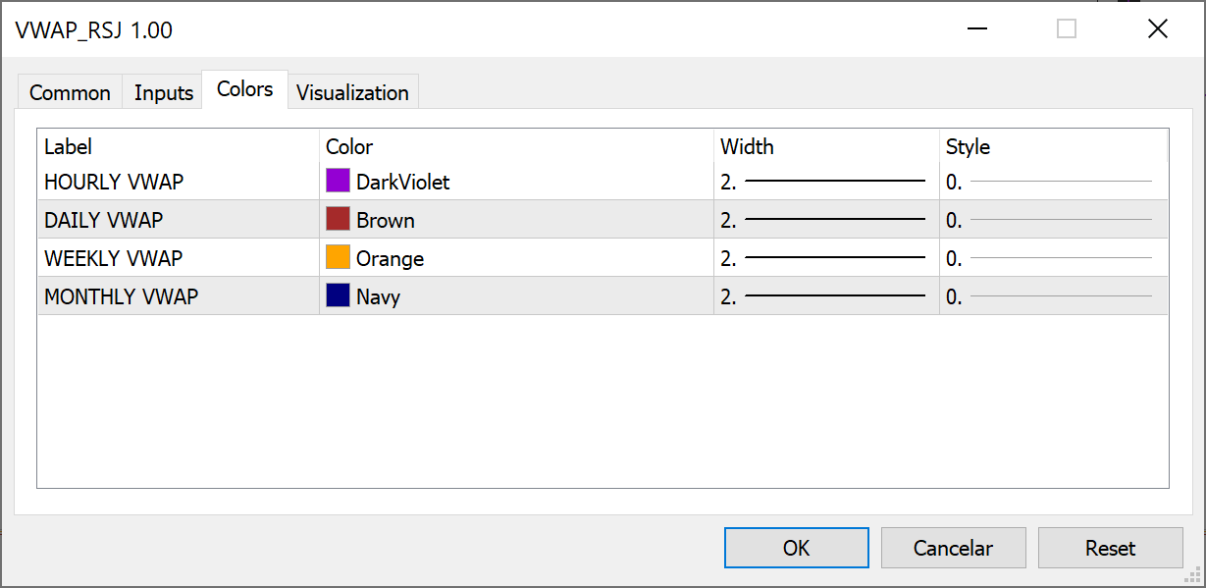This screenshot has height=588, width=1206.
Task: Open the Visualization tab
Action: tap(352, 93)
